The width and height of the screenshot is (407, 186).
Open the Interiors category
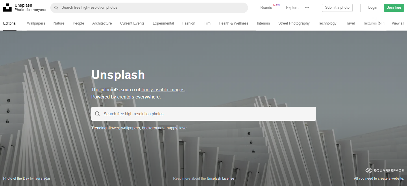pos(263,23)
